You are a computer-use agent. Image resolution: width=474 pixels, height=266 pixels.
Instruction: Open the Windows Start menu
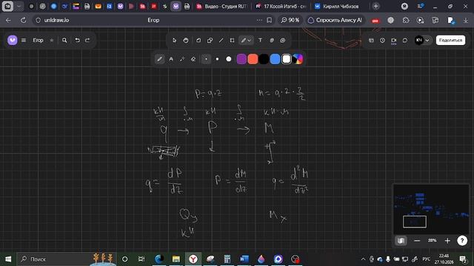pos(8,259)
